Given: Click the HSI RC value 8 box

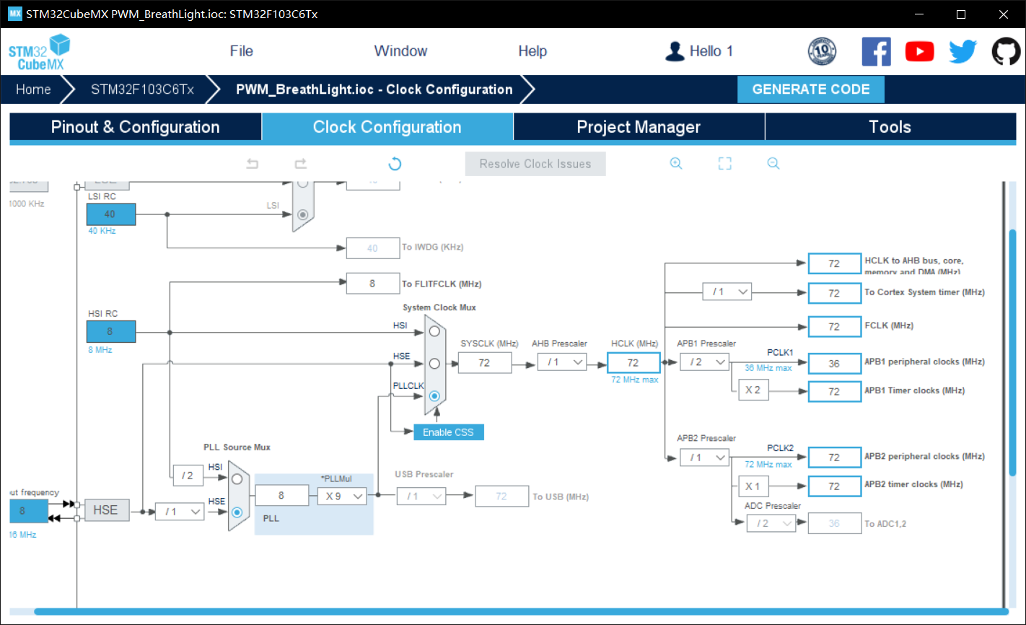Looking at the screenshot, I should (x=110, y=332).
